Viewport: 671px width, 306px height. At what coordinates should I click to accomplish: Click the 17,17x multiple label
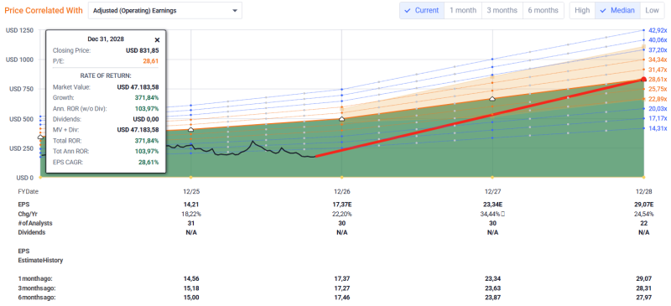[658, 118]
